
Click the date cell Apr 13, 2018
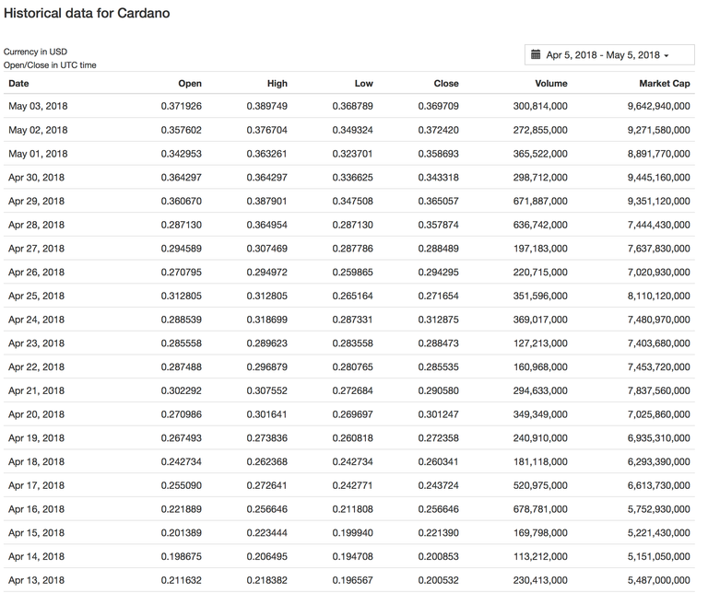pyautogui.click(x=36, y=580)
